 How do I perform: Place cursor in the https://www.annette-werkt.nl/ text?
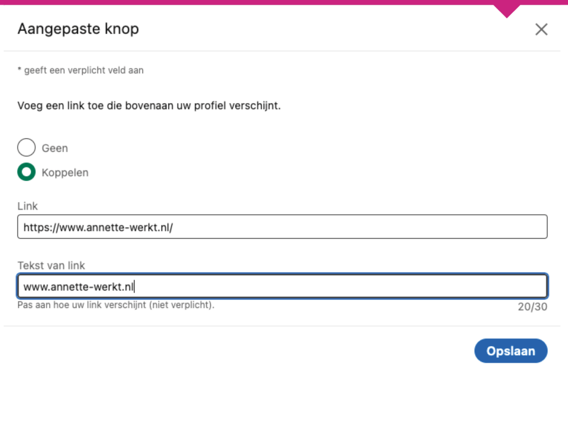point(98,227)
